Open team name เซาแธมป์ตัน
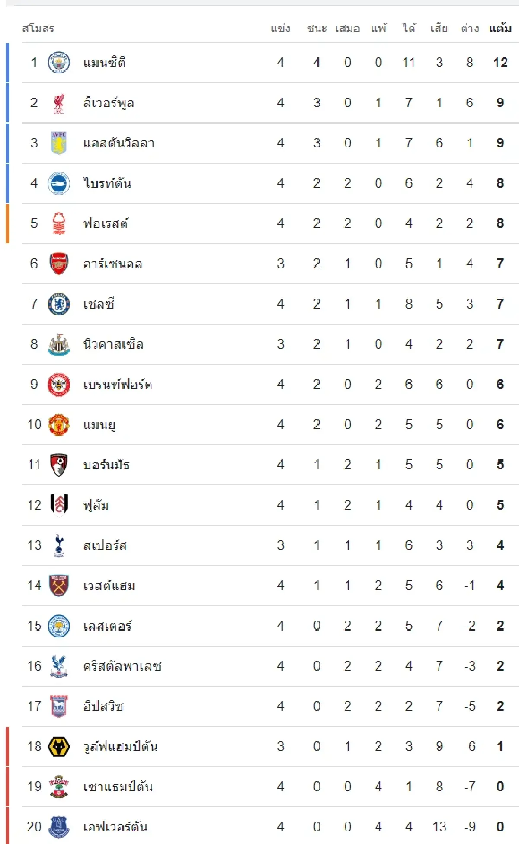This screenshot has width=519, height=844. (x=118, y=787)
